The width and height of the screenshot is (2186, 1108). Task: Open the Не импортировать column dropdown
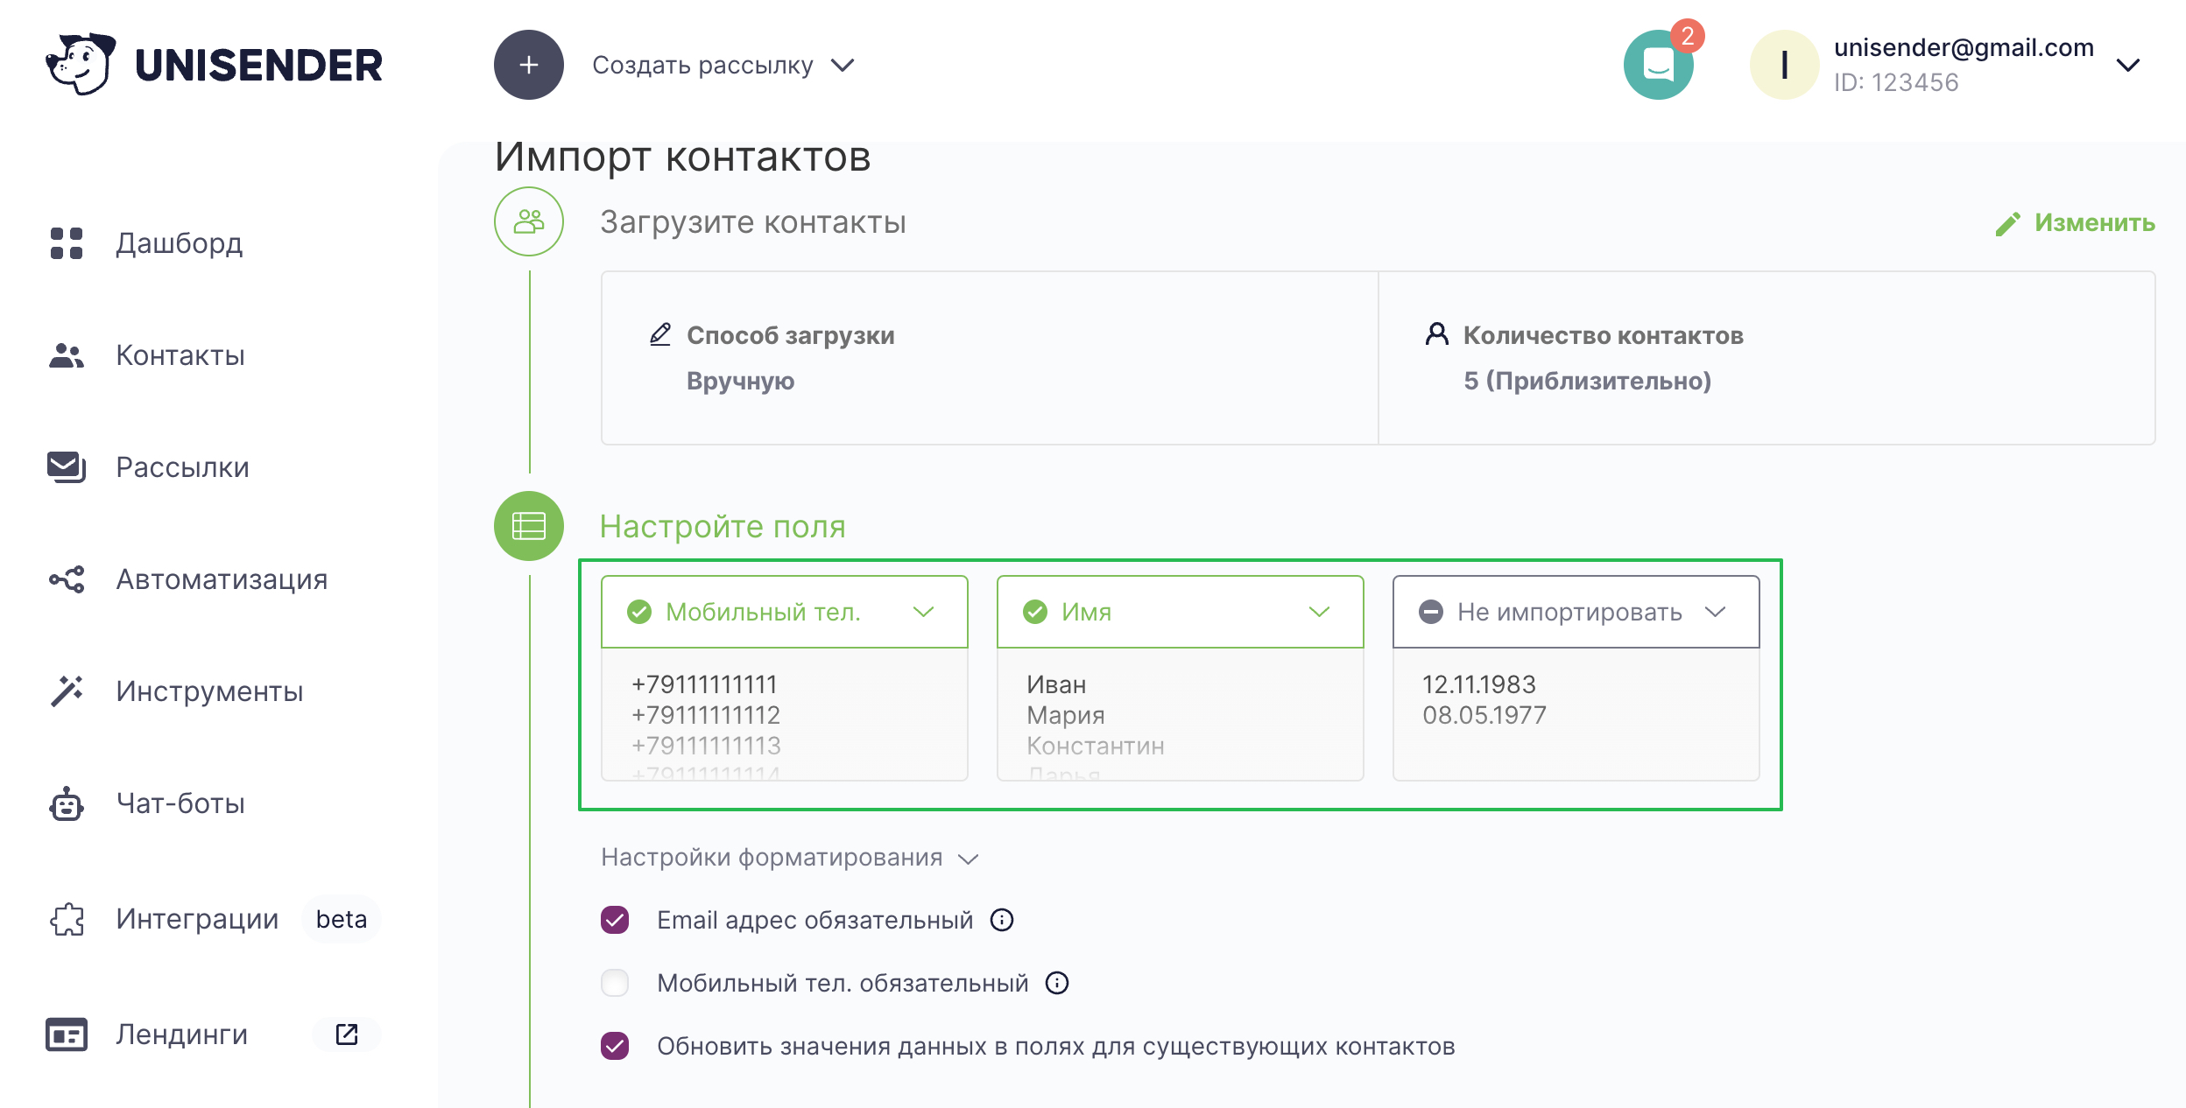point(1576,612)
